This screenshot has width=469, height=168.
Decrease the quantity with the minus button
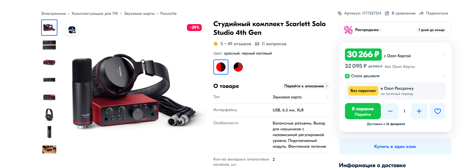390,111
